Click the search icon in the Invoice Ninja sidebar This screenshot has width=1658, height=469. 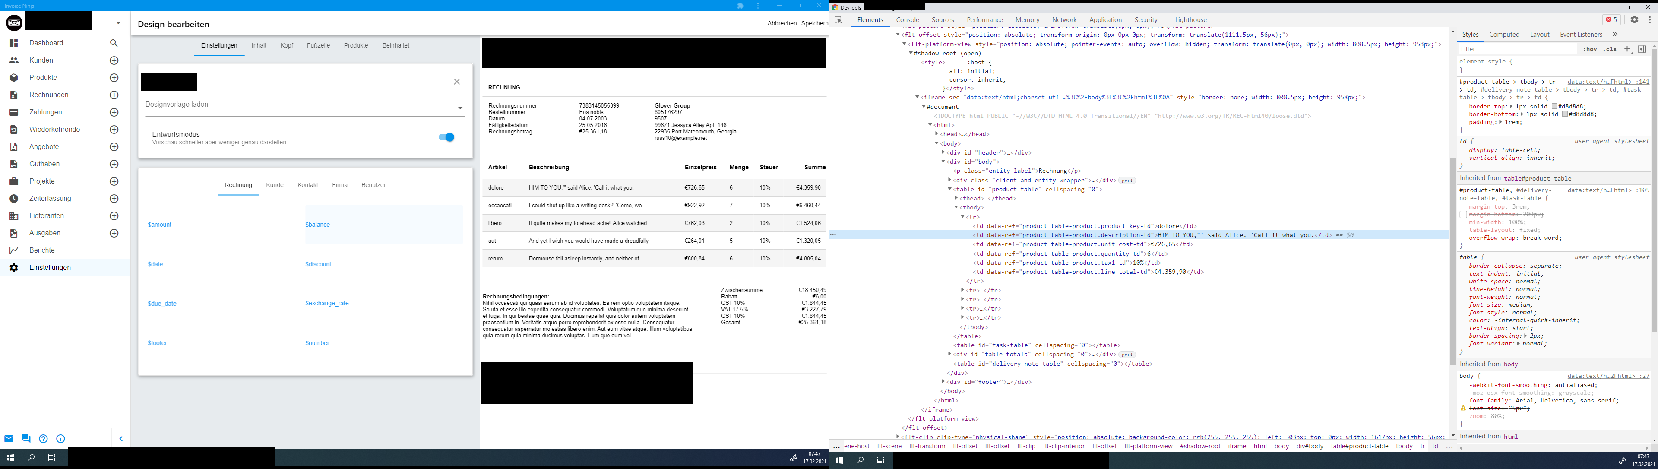113,42
